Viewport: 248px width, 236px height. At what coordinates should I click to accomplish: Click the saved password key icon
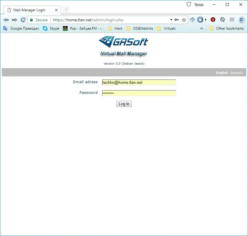(x=177, y=20)
